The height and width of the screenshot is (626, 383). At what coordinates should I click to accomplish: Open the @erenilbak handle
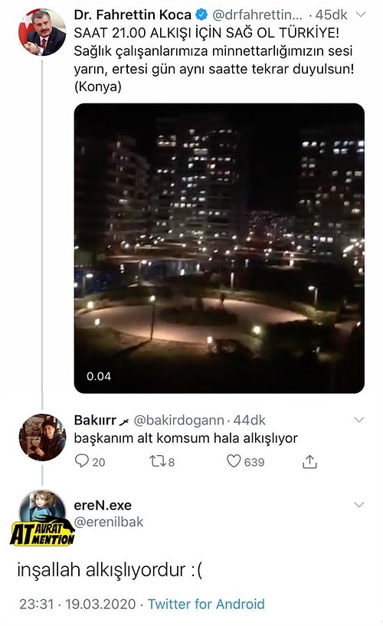(x=109, y=522)
